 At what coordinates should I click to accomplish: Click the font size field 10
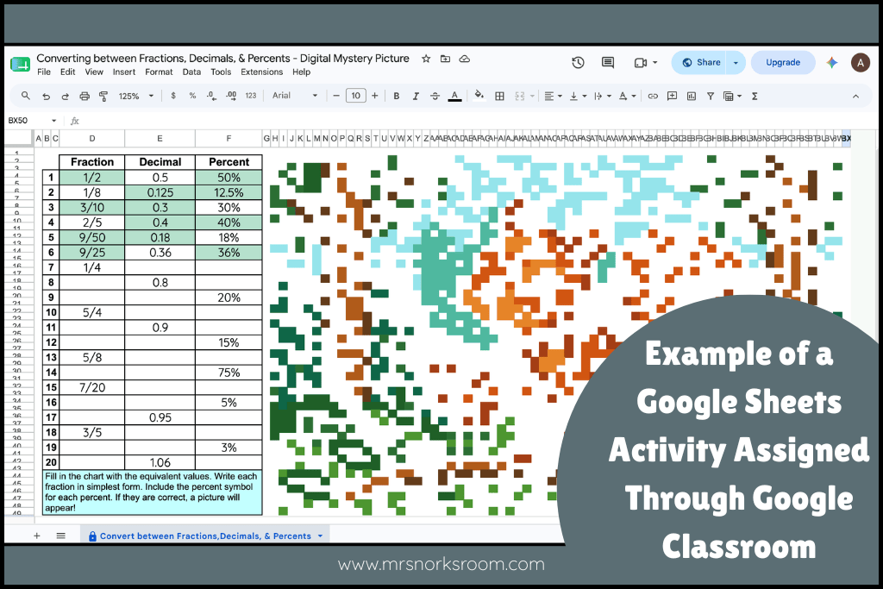click(x=356, y=96)
